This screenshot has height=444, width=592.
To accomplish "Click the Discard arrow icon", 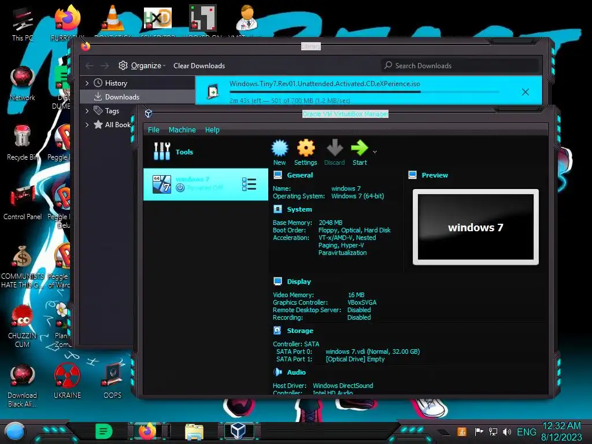I will click(335, 153).
